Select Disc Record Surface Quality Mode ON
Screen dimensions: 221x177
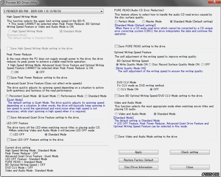pos(150,65)
